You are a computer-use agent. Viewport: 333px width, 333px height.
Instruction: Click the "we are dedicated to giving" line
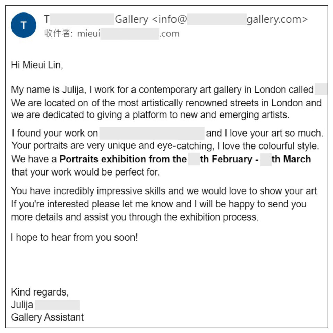(x=150, y=115)
